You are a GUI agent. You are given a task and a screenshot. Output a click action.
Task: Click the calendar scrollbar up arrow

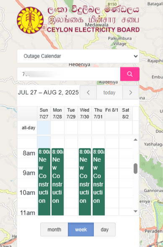pos(135,140)
